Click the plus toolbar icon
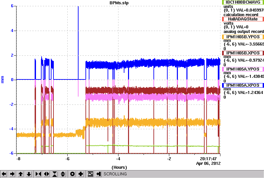The height and width of the screenshot is (178, 264). [81, 174]
